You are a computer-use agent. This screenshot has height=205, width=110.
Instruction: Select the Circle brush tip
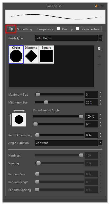coord(16,55)
